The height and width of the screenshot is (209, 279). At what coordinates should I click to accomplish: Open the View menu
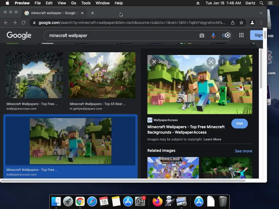(62, 3)
